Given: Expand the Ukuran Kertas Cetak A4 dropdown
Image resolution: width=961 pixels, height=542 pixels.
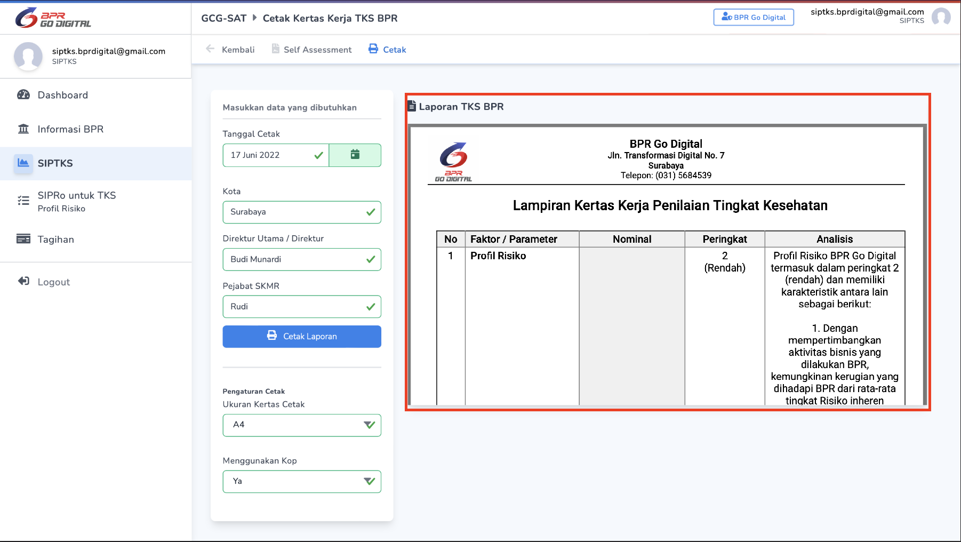Looking at the screenshot, I should 302,425.
